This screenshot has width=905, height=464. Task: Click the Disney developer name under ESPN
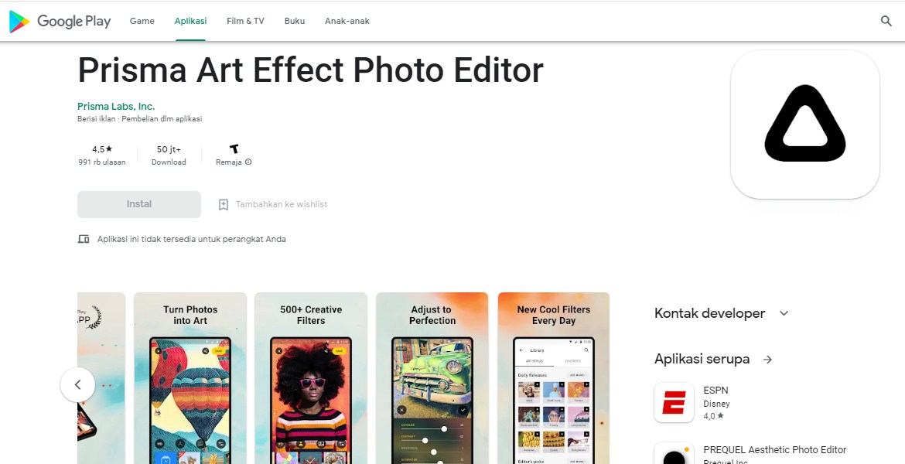coord(716,404)
